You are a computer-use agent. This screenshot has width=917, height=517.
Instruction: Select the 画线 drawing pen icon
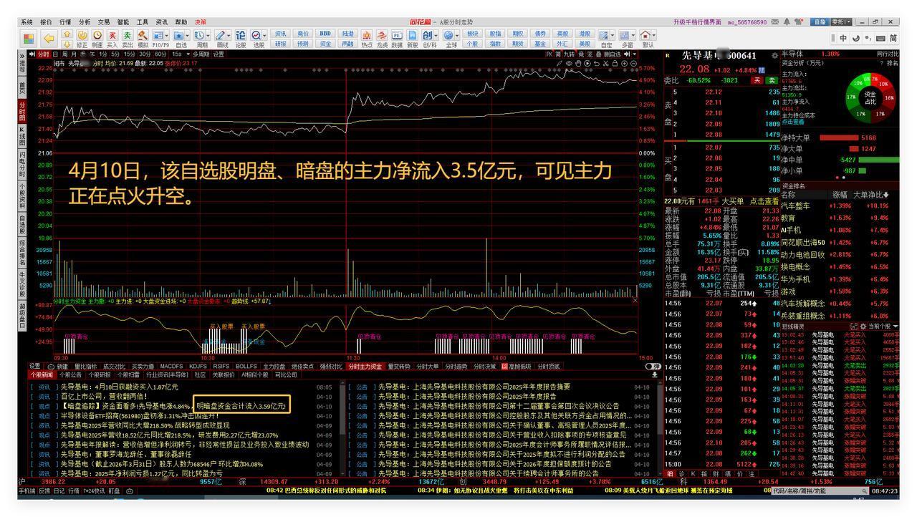point(220,35)
